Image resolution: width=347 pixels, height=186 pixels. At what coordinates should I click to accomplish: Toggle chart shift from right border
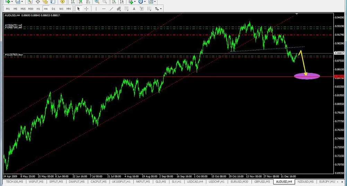click(121, 1)
